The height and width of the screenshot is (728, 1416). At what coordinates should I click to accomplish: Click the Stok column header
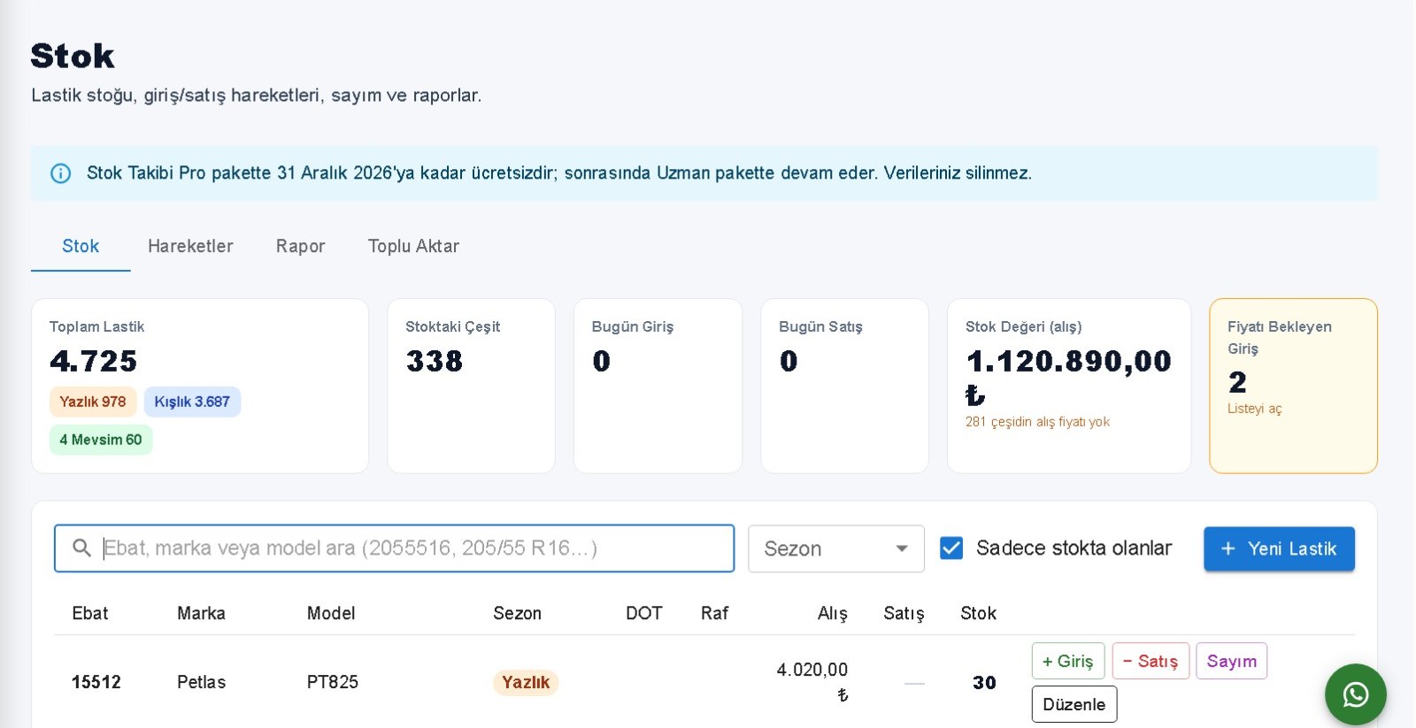point(978,613)
